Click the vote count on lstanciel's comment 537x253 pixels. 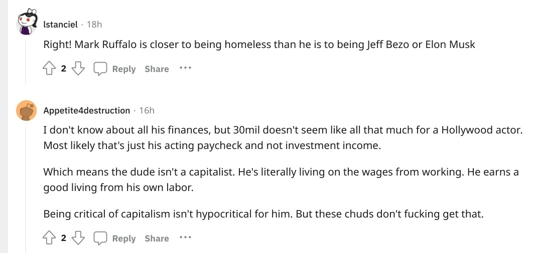tap(64, 69)
